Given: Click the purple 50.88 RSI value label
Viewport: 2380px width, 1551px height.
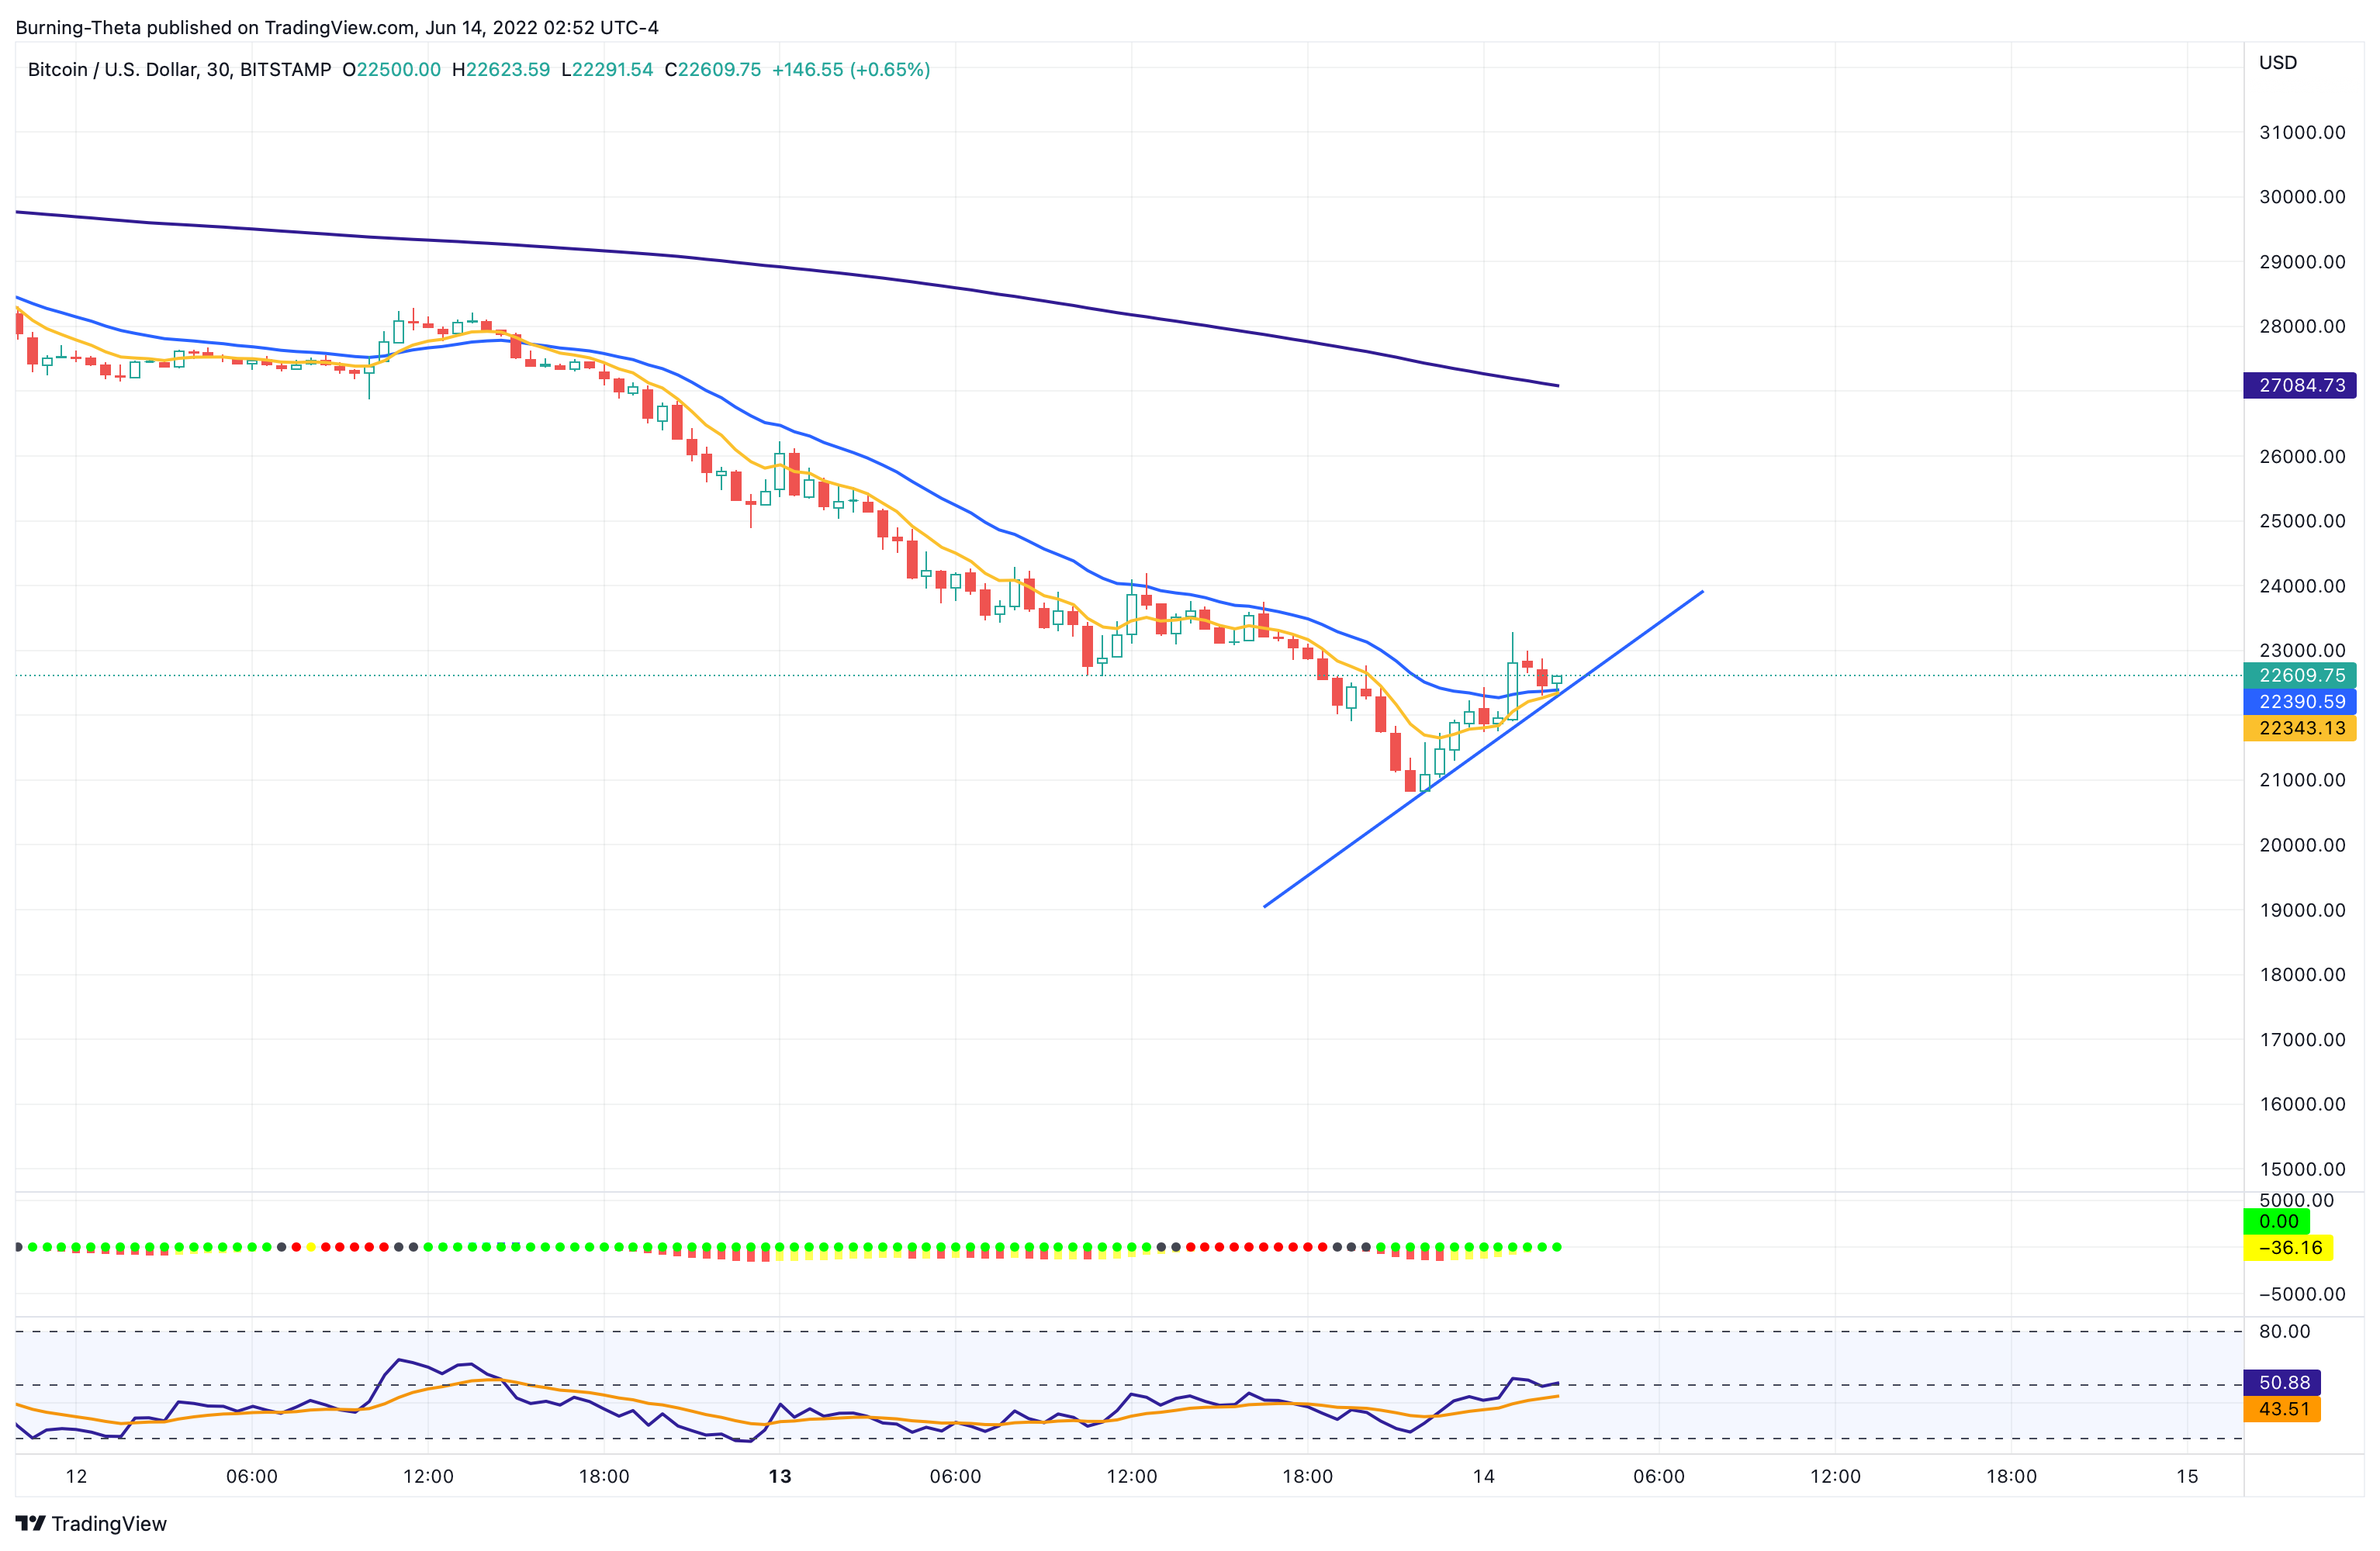Looking at the screenshot, I should click(2282, 1382).
